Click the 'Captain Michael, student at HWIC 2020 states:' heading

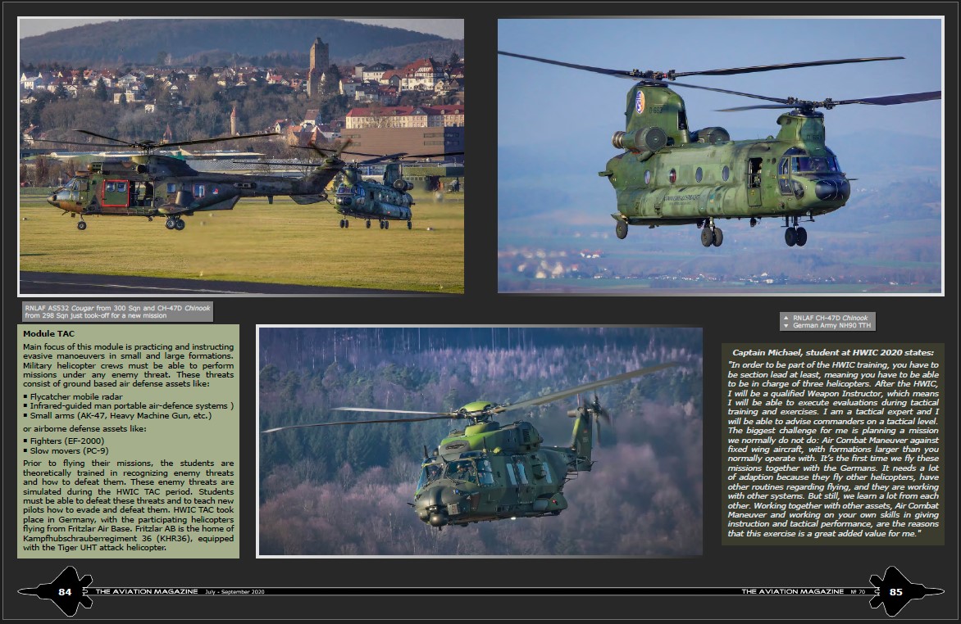click(x=833, y=352)
